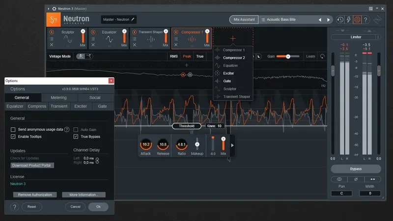Open the Exciter options sub-tab
Image resolution: width=393 pixels, height=221 pixels.
pyautogui.click(x=81, y=106)
